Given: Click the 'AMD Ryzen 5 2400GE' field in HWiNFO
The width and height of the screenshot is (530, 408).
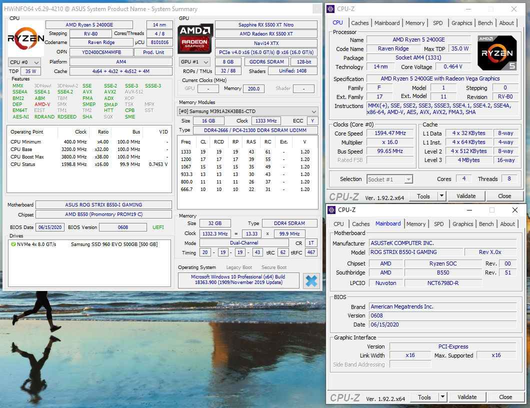Looking at the screenshot, I should 89,24.
